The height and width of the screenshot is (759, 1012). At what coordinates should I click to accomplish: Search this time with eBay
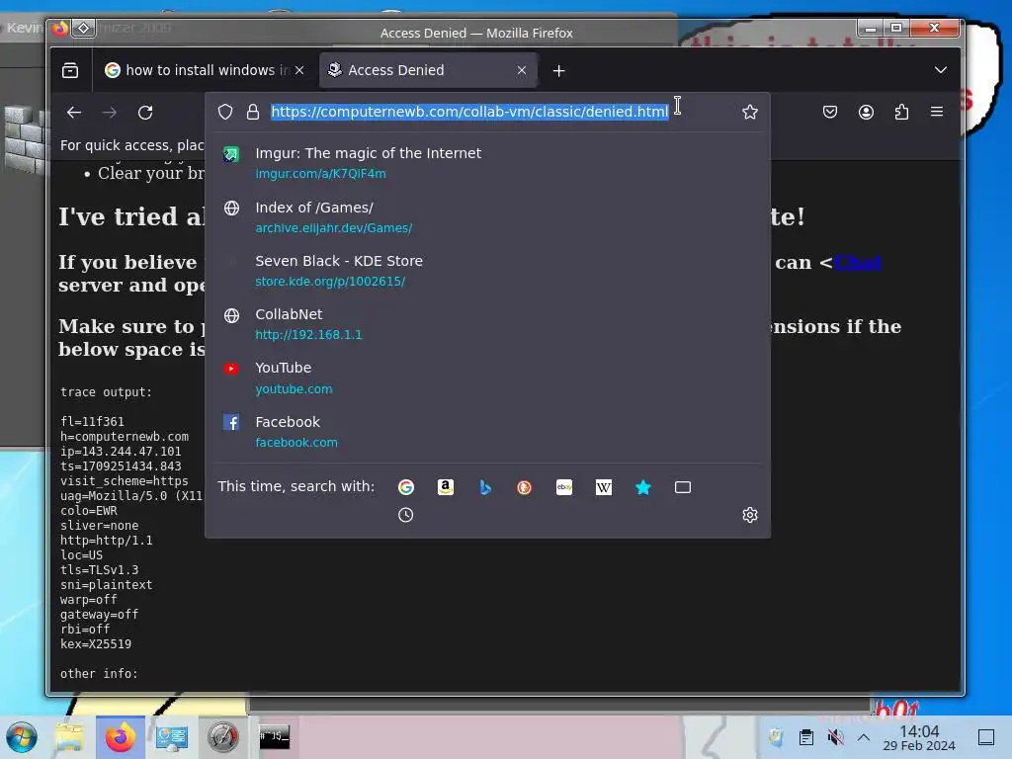click(x=564, y=487)
